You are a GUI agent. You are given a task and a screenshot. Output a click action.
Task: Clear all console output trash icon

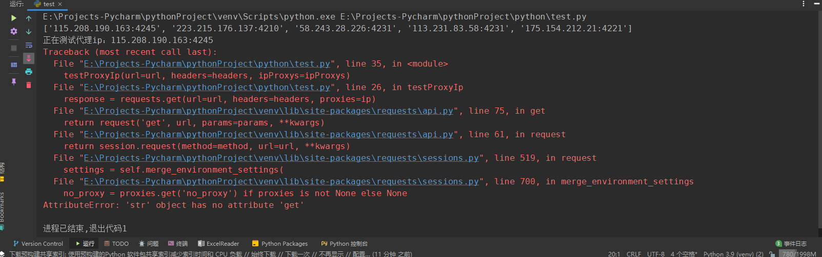tap(29, 85)
